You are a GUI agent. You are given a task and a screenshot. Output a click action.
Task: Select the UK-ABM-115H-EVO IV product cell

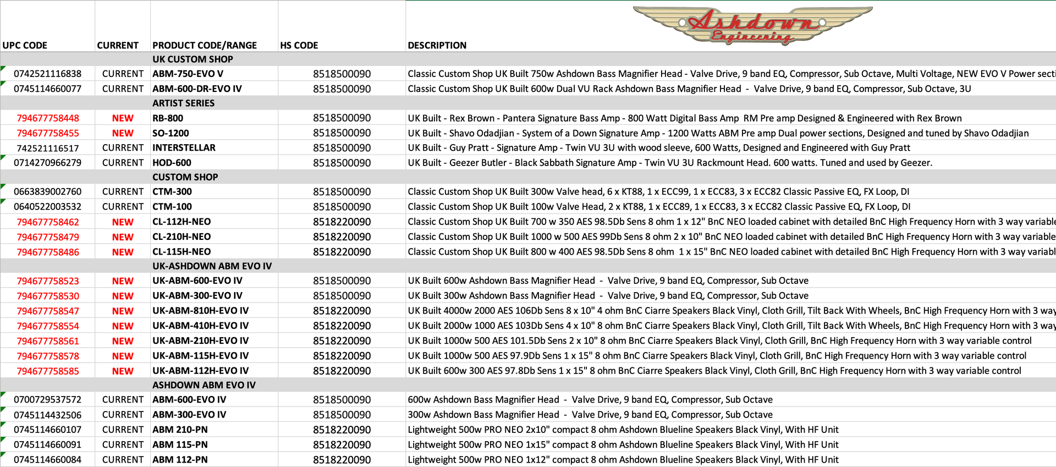[x=200, y=356]
